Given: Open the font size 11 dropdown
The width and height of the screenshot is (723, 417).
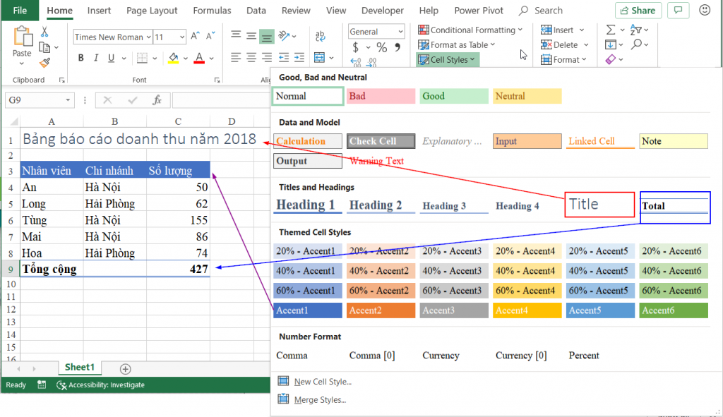Looking at the screenshot, I should pyautogui.click(x=182, y=37).
